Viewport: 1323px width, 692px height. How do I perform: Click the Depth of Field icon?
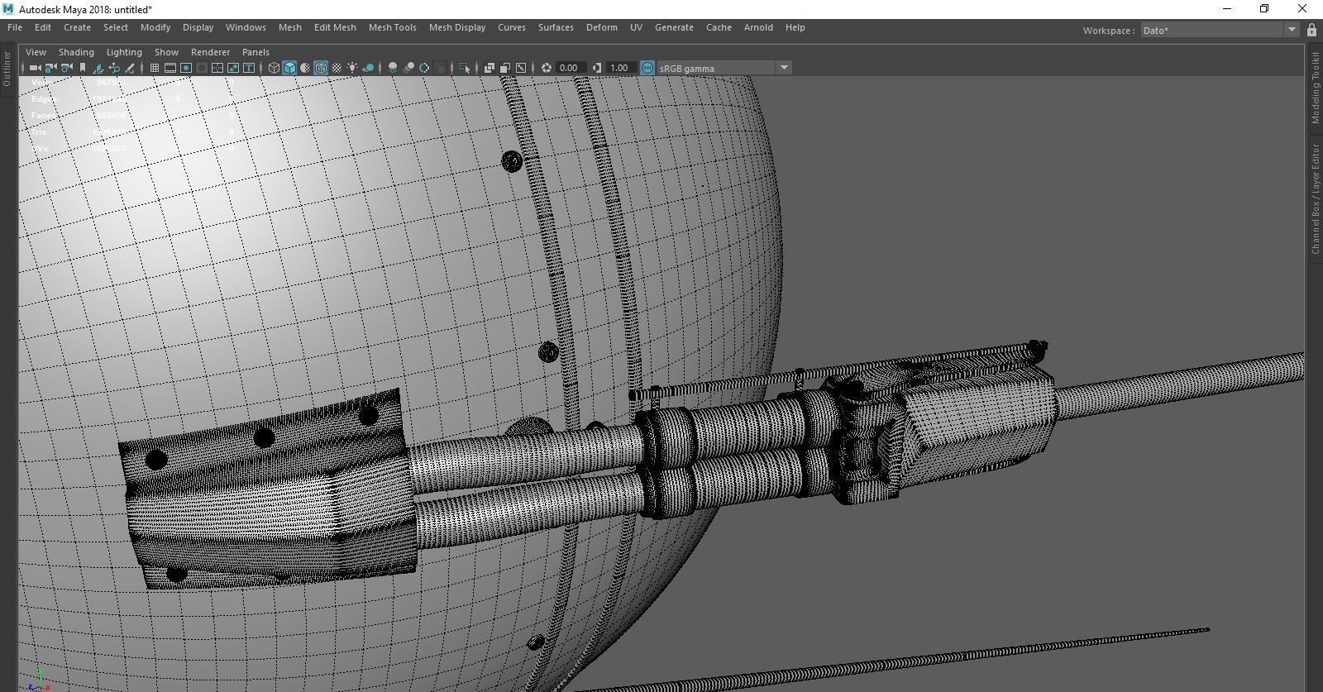(440, 68)
